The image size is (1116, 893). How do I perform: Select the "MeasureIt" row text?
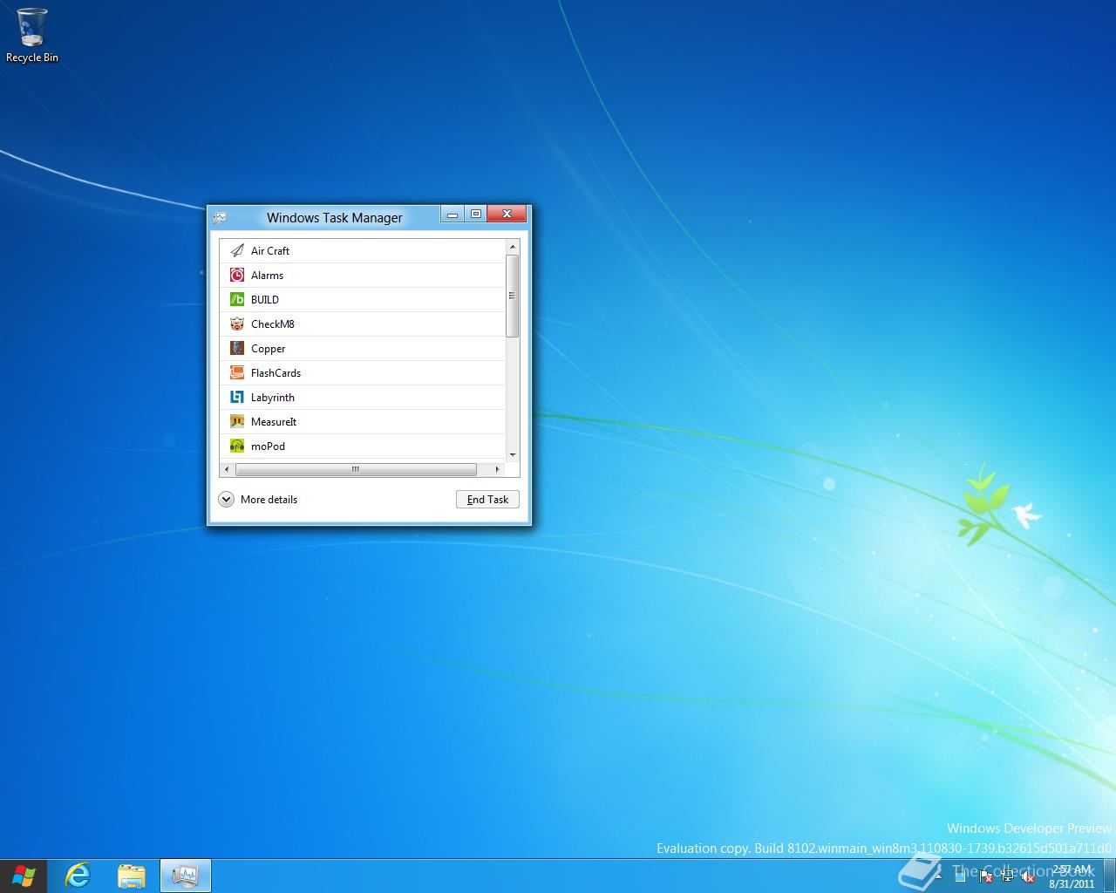pos(274,421)
